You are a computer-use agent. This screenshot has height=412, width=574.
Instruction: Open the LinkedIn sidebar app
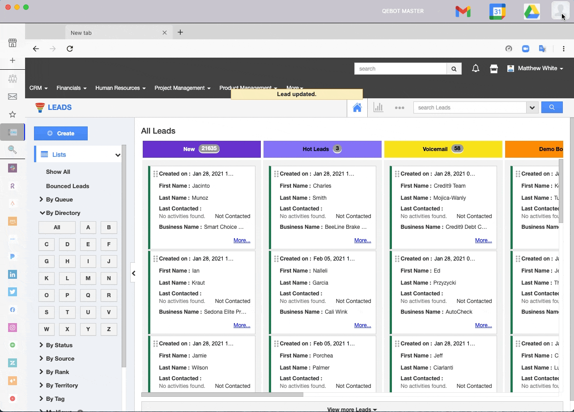[13, 274]
